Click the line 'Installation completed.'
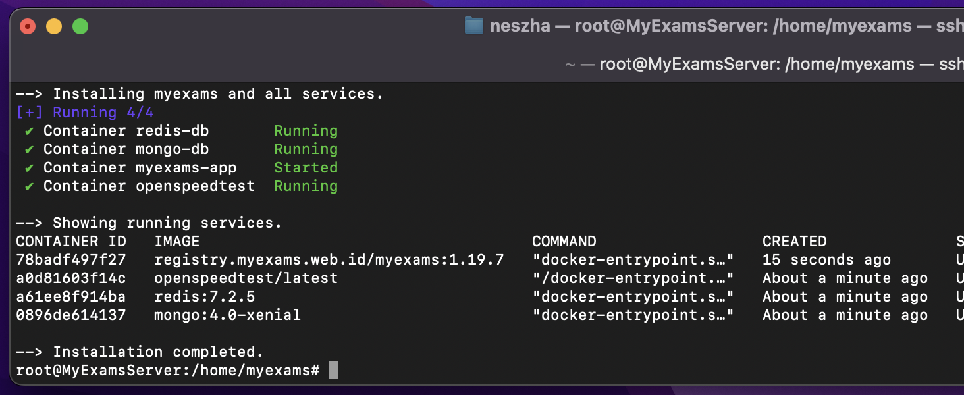 pyautogui.click(x=158, y=352)
